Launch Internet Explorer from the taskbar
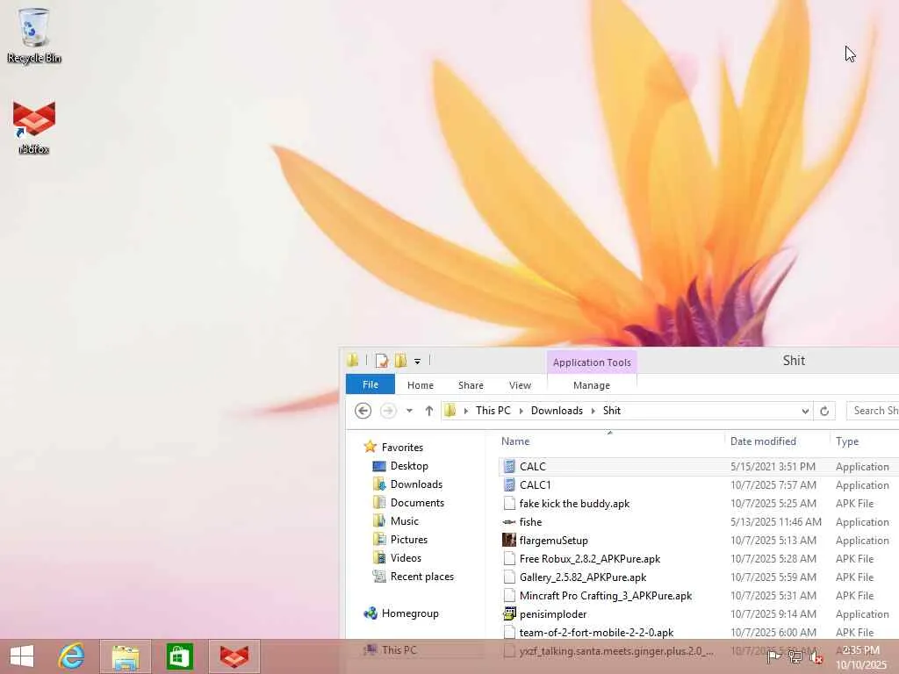899x674 pixels. [72, 656]
